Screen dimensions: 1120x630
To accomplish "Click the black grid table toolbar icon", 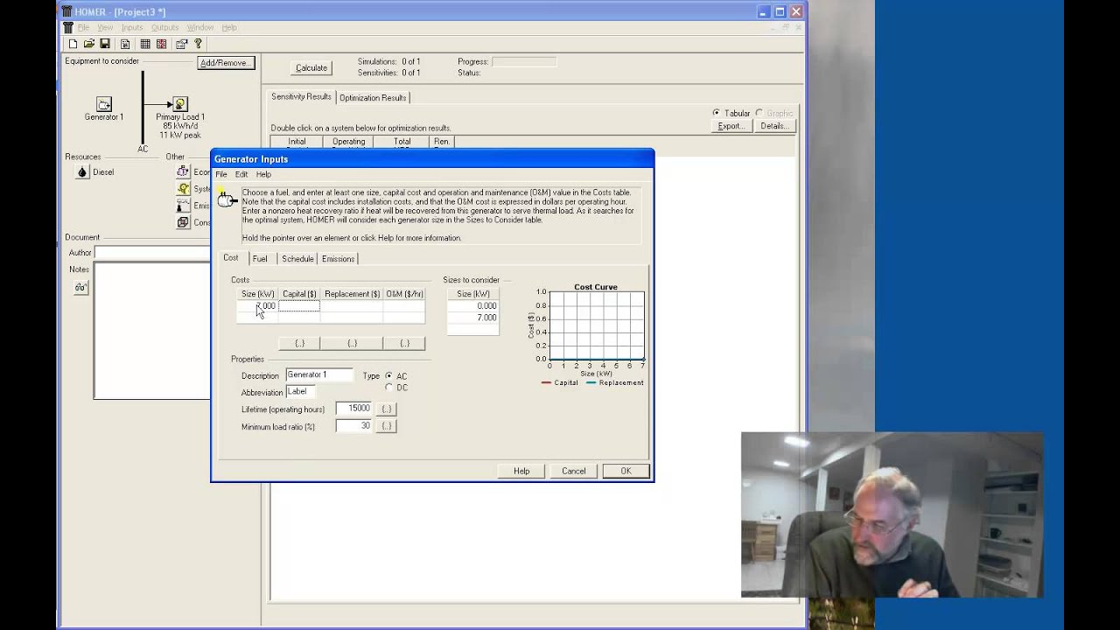I will pos(145,44).
